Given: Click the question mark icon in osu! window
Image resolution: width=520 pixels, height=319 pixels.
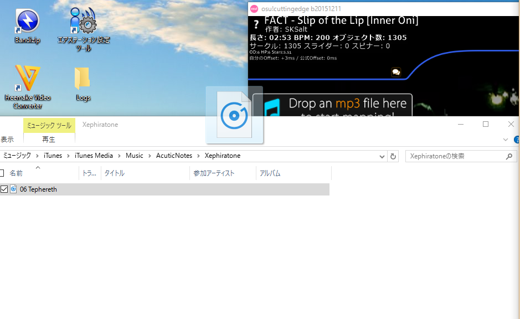Looking at the screenshot, I should (256, 24).
